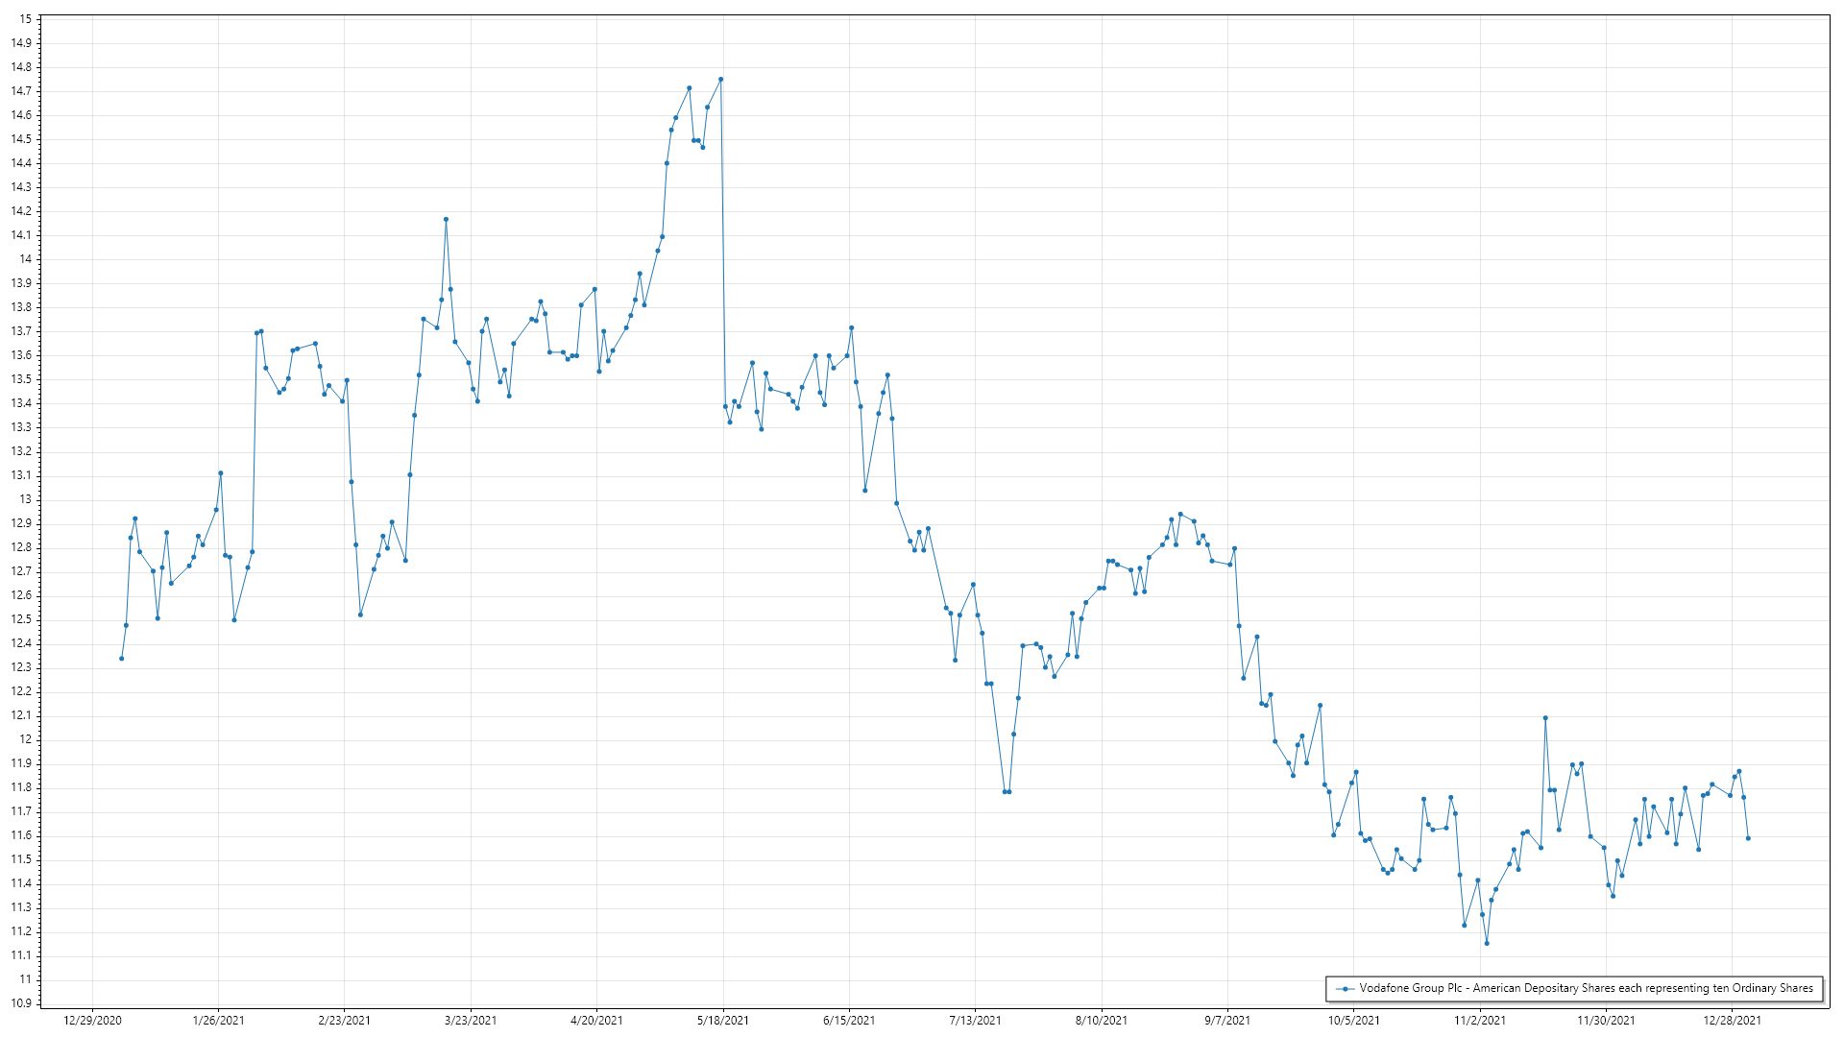This screenshot has height=1037, width=1844.
Task: Click the legend's blue line marker icon
Action: 1345,989
